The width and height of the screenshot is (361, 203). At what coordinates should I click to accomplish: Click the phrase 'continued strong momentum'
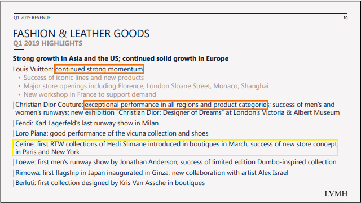(99, 69)
